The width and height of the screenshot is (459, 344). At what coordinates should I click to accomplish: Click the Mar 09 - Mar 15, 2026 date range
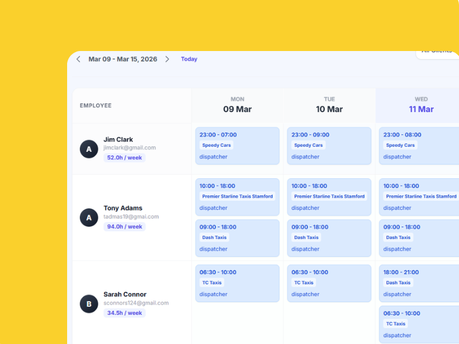(x=123, y=59)
